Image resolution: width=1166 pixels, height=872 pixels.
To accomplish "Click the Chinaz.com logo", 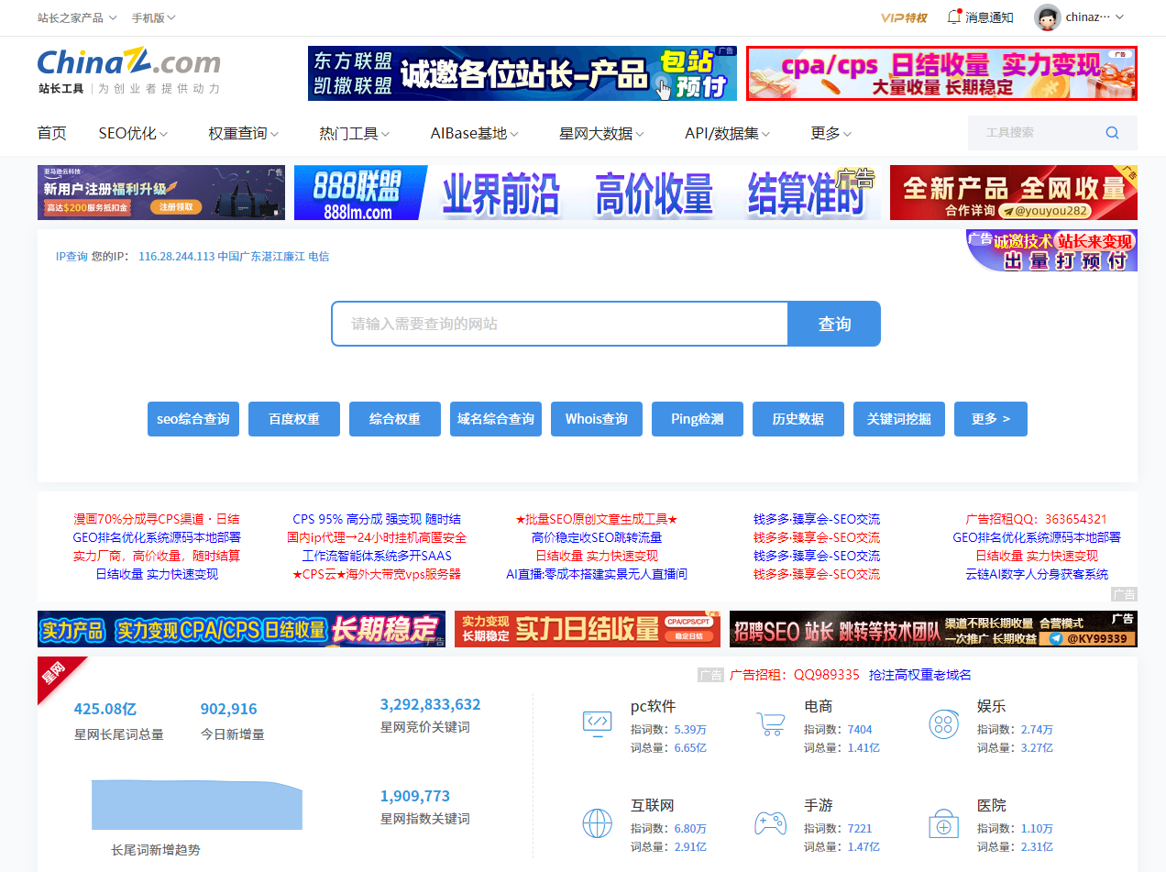I will coord(126,63).
